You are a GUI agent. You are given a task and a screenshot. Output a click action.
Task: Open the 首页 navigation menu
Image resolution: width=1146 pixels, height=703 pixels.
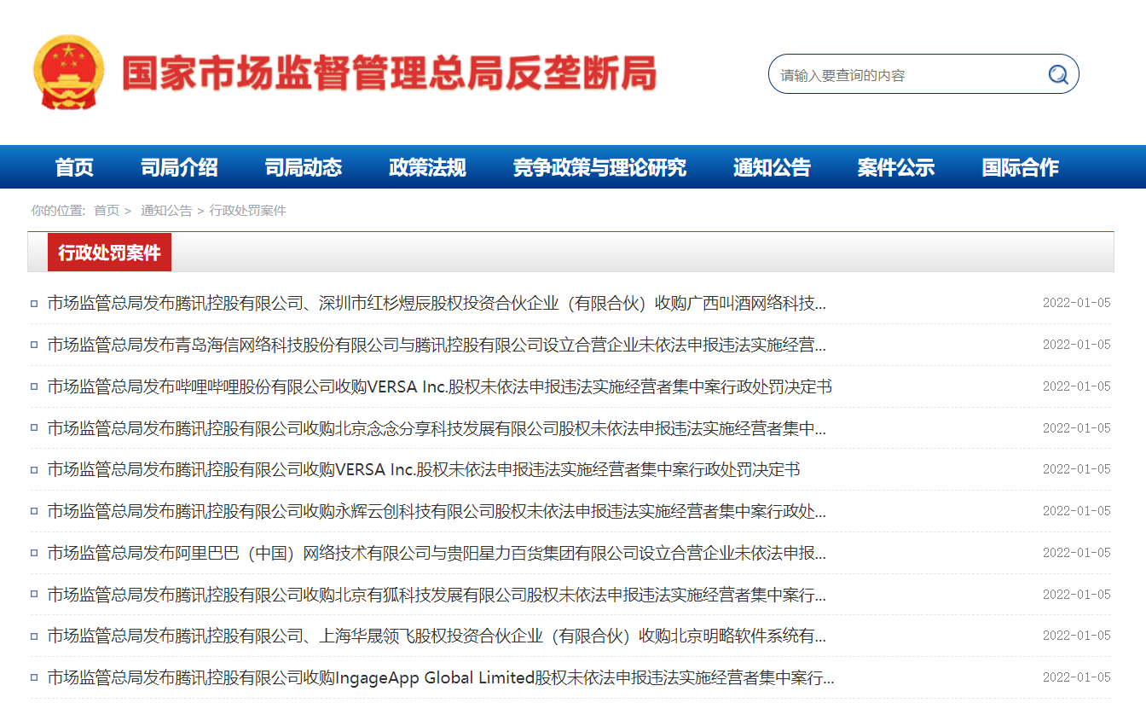pos(74,167)
